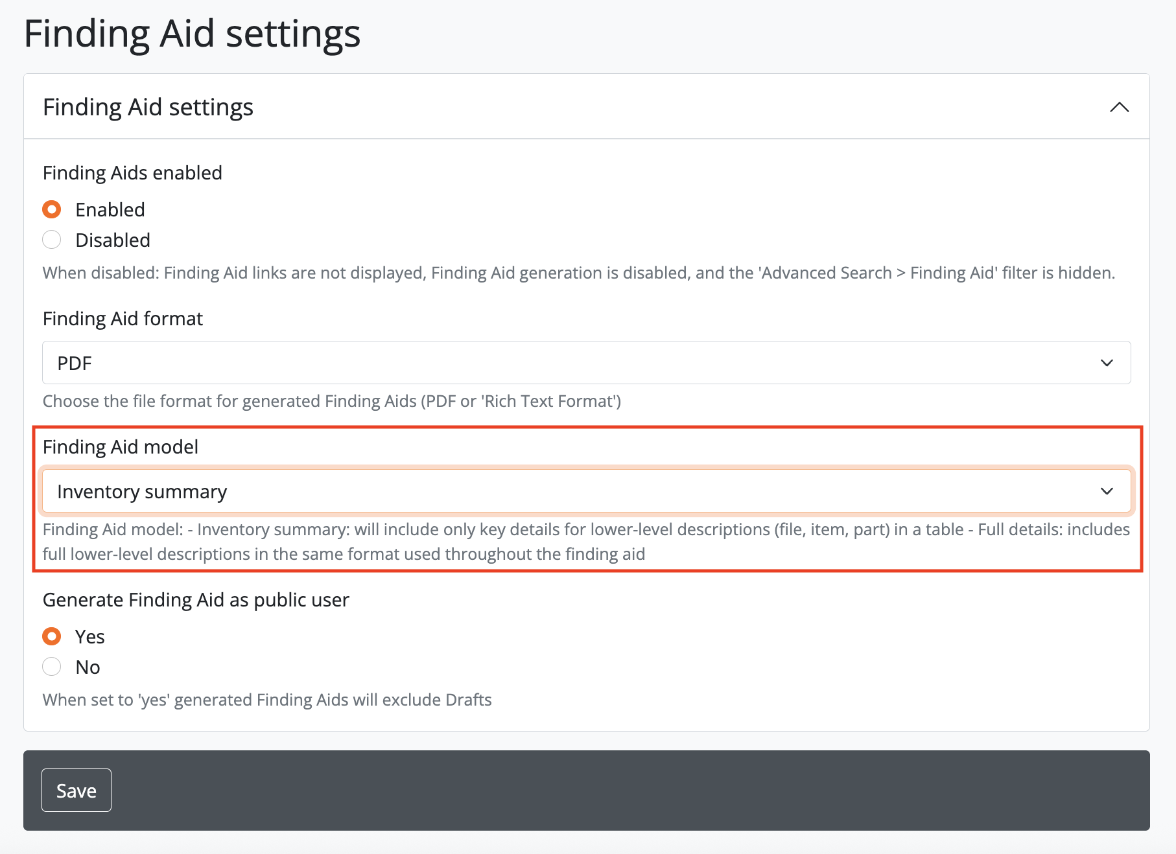Click the 'Finding Aid format' field label
Screen dimensions: 1176x854
pyautogui.click(x=123, y=319)
